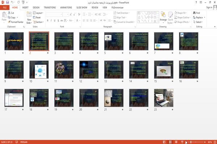Toggle Strikethrough formatting
Viewport: 217px width, 144px height.
point(62,21)
